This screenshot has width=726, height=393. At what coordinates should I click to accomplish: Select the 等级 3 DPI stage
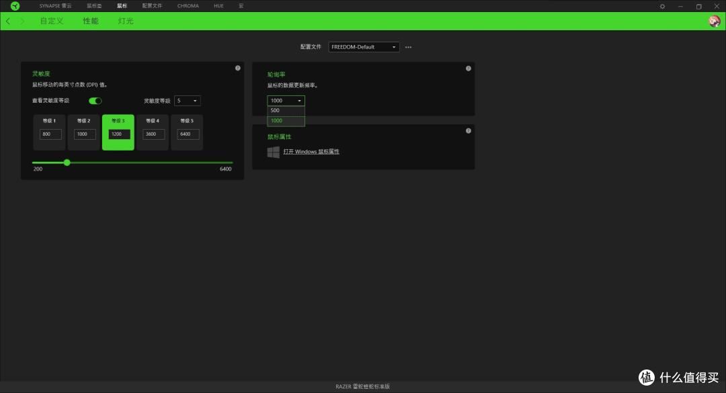point(118,132)
